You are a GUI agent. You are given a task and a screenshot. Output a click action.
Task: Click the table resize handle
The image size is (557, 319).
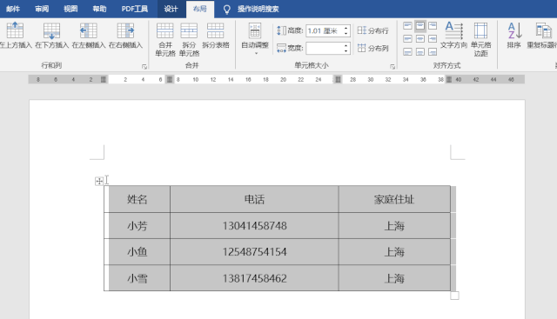[454, 296]
